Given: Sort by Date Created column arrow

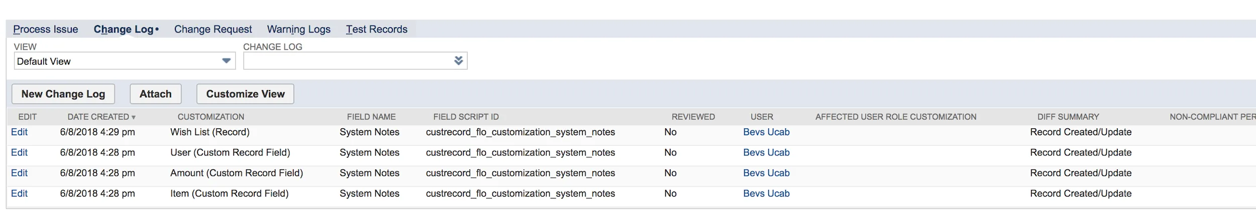Looking at the screenshot, I should coord(134,117).
